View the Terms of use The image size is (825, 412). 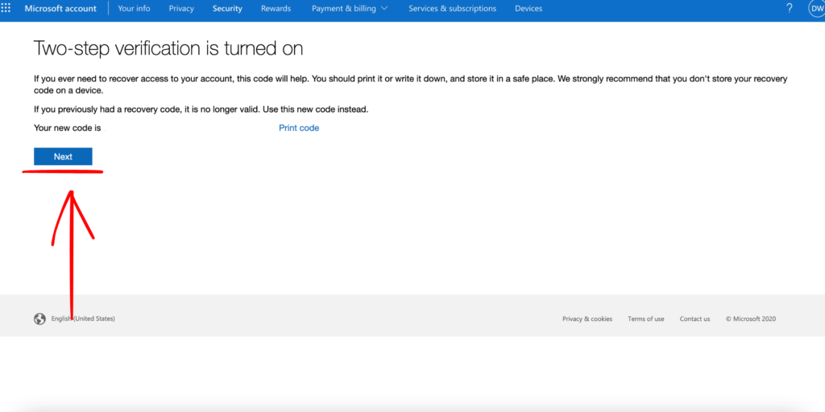(x=645, y=319)
